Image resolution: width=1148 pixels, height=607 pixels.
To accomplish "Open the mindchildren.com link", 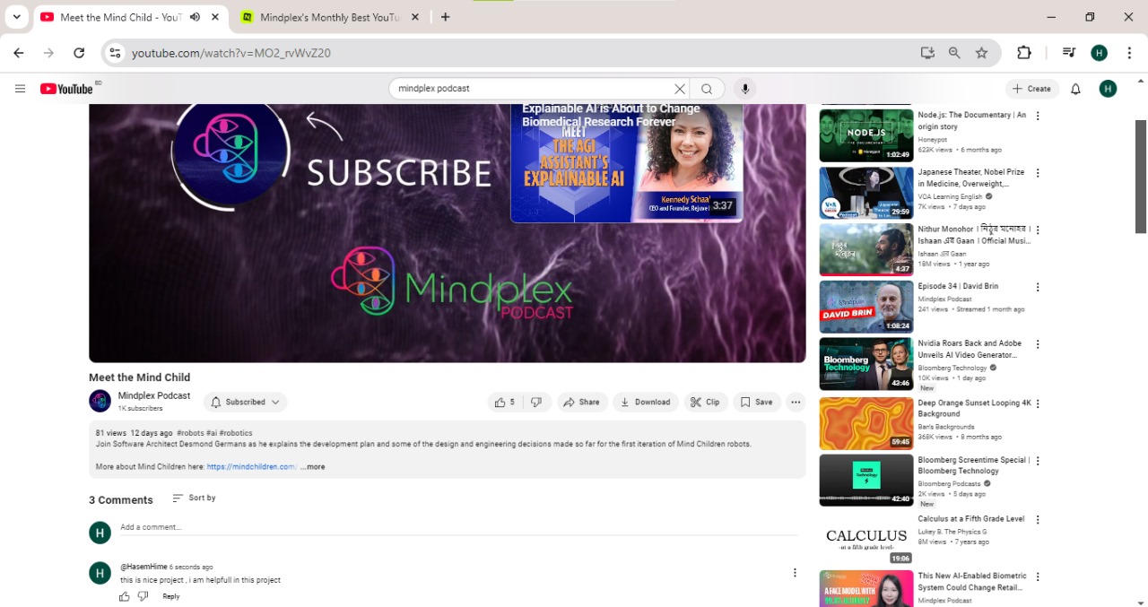I will coord(251,467).
